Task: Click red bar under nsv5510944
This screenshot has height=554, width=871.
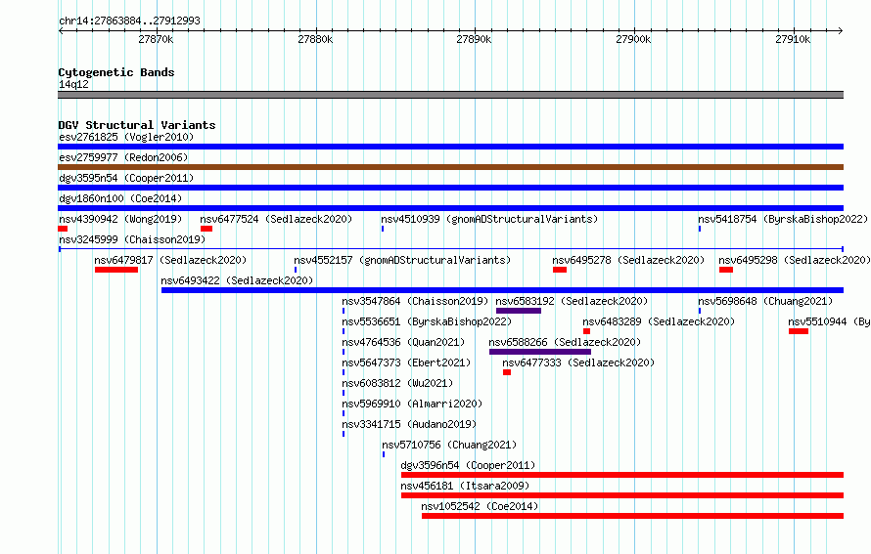Action: point(799,331)
